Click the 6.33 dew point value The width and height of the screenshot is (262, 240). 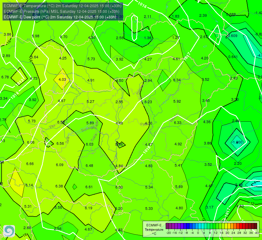pos(178,123)
